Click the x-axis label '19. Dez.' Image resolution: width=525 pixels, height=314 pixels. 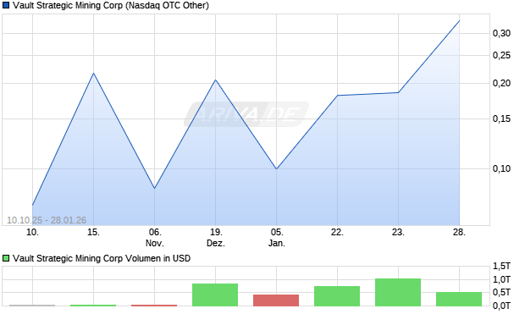coord(216,238)
